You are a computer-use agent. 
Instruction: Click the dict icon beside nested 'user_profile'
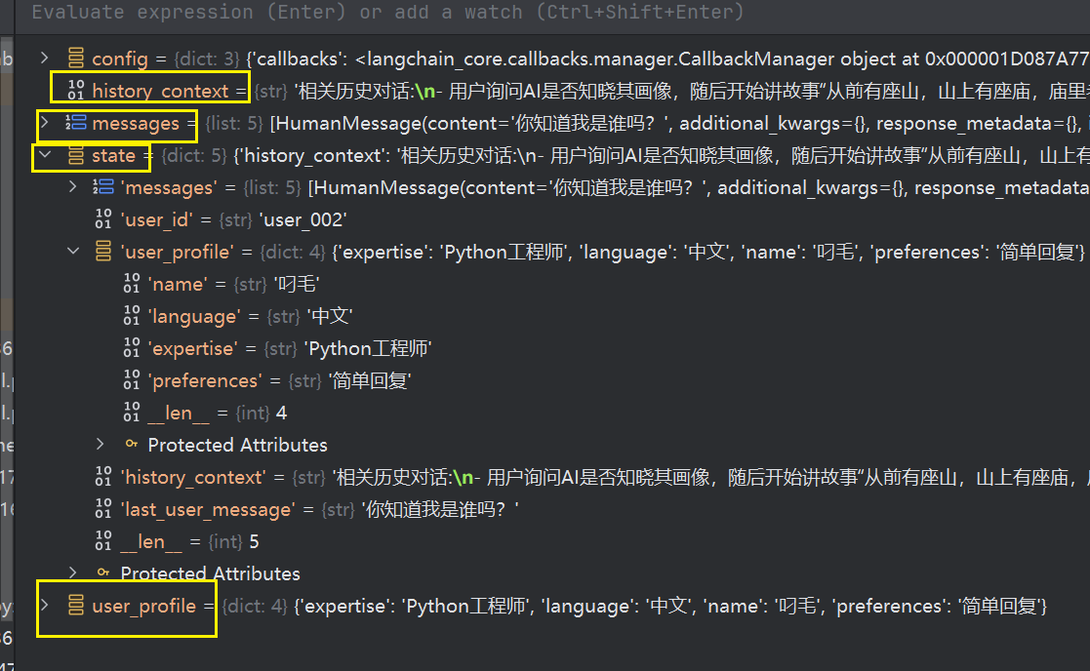pos(102,252)
